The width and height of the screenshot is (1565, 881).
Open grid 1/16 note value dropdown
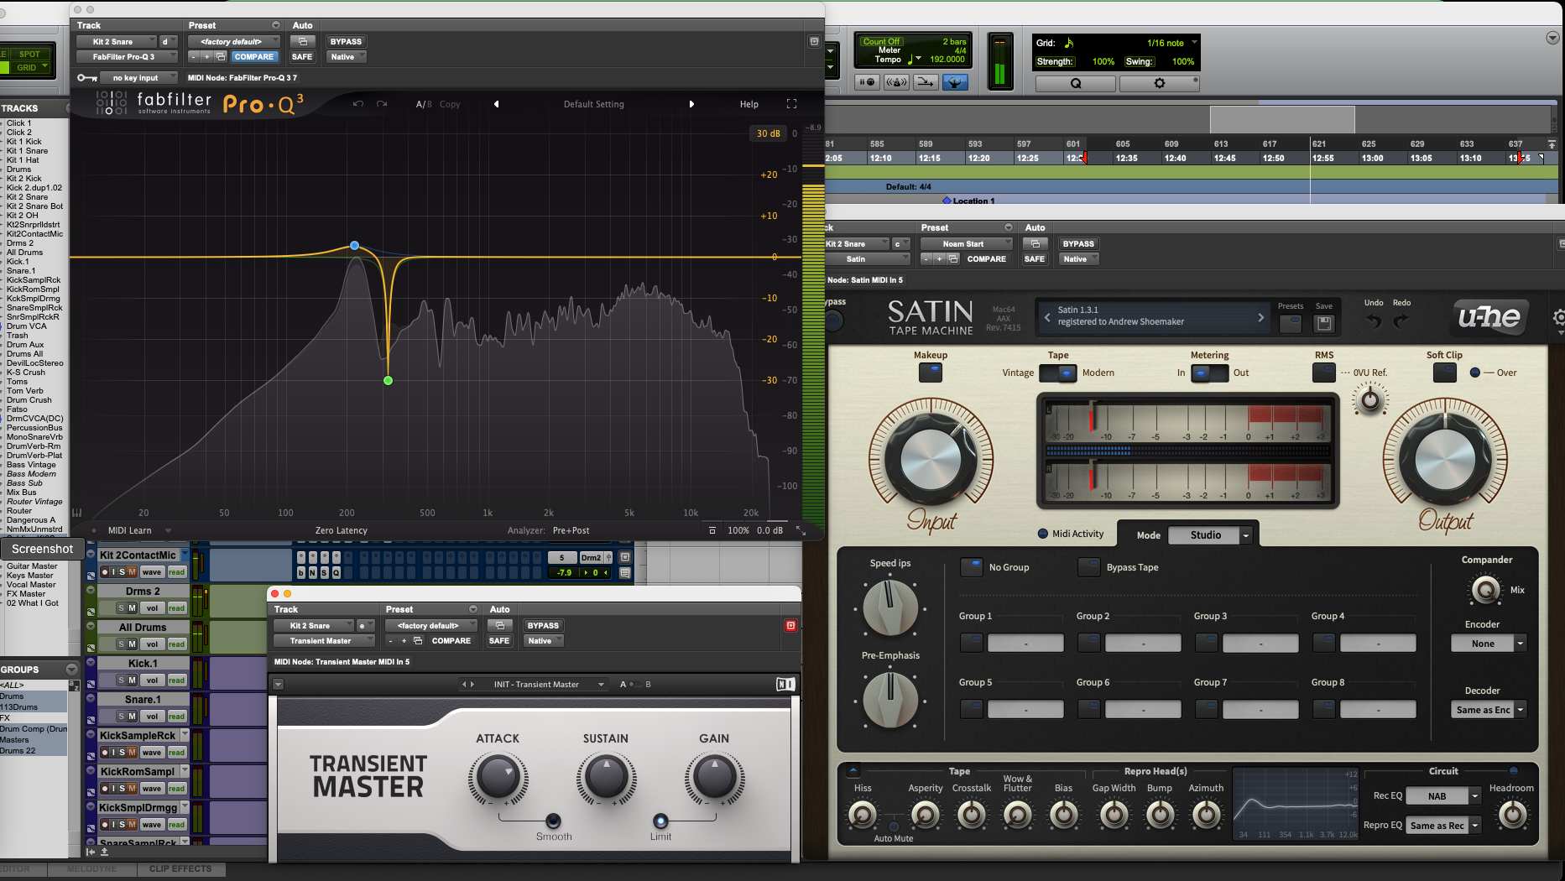1172,43
